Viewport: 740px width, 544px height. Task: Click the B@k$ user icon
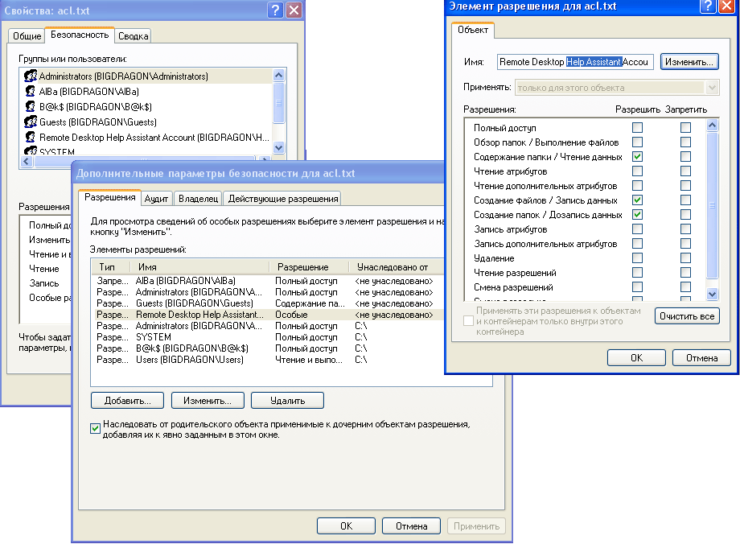click(x=31, y=107)
